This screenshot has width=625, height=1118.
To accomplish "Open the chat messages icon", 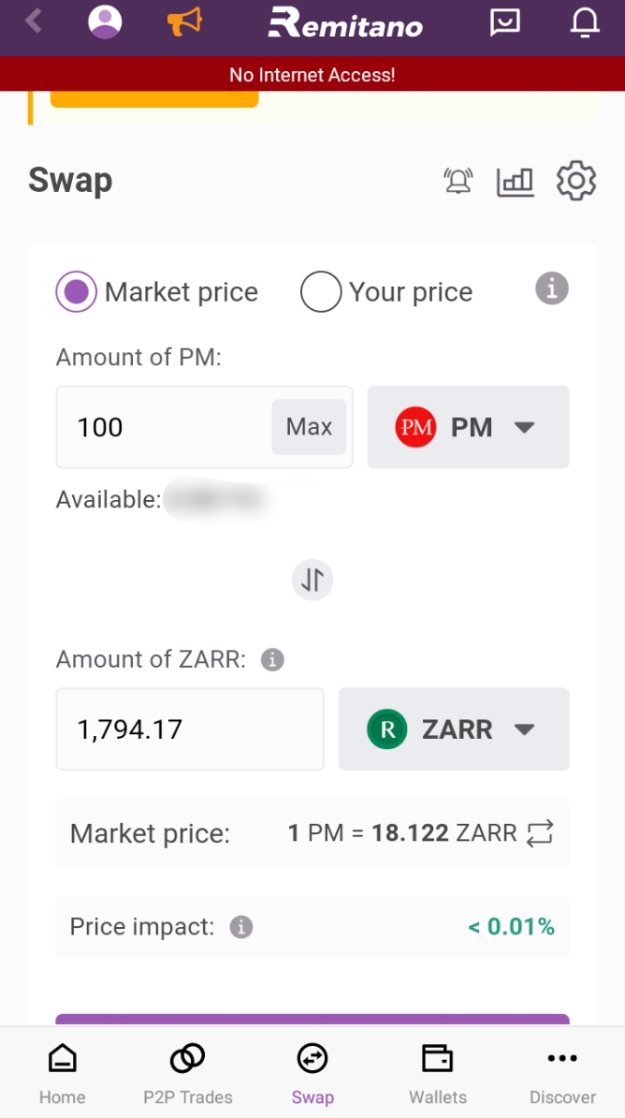I will [x=505, y=22].
